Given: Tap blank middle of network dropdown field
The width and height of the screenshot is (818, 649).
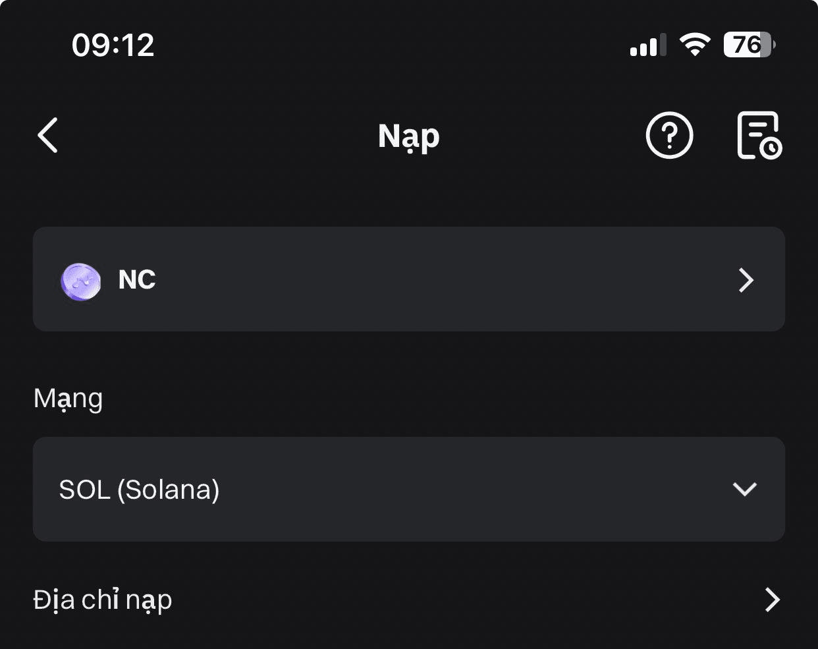Looking at the screenshot, I should [461, 489].
